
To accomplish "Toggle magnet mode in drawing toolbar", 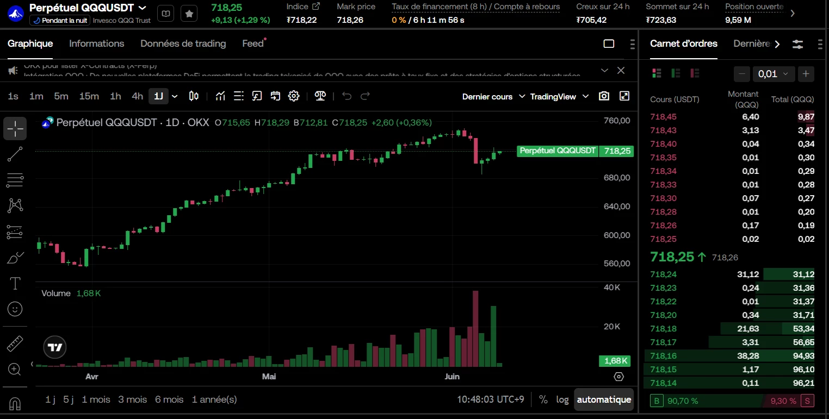I will pos(15,404).
